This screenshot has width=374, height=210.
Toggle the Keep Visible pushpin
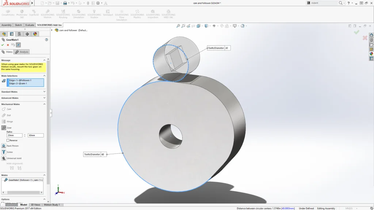tap(18, 45)
